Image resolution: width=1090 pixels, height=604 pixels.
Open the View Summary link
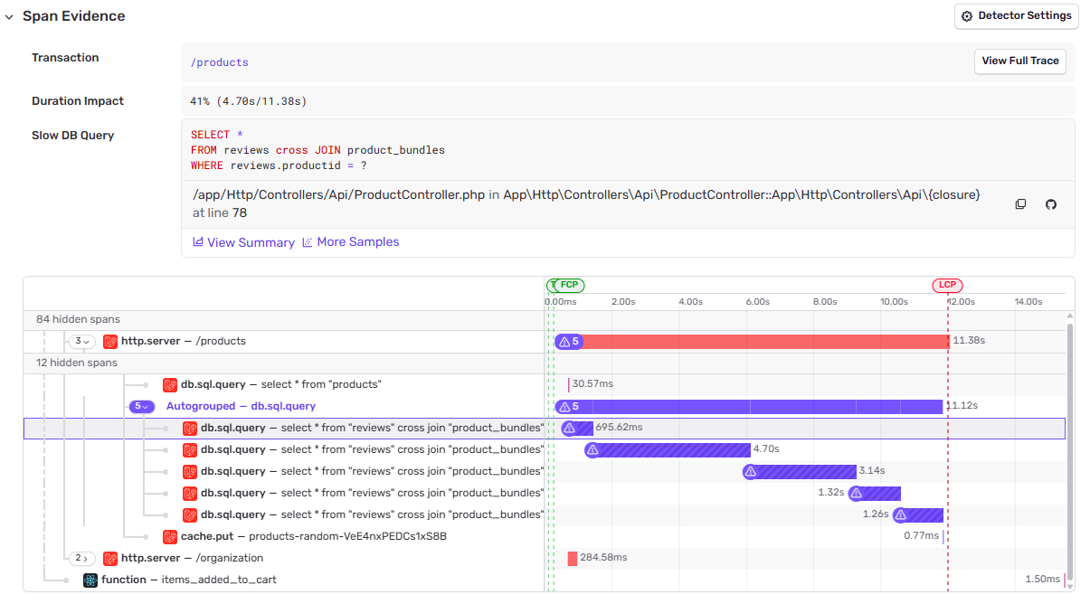(243, 242)
